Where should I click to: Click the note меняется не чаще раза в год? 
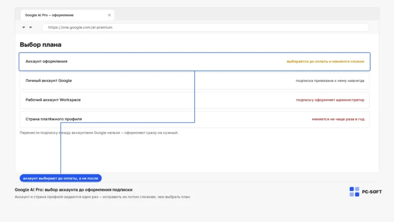[x=338, y=119]
